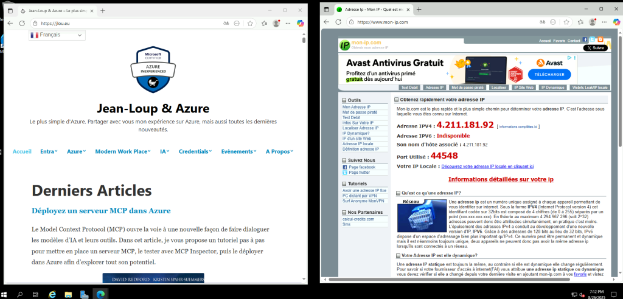Click the Microsoft Certified Azure badge logo
Screen dimensions: 623x299
(x=153, y=70)
